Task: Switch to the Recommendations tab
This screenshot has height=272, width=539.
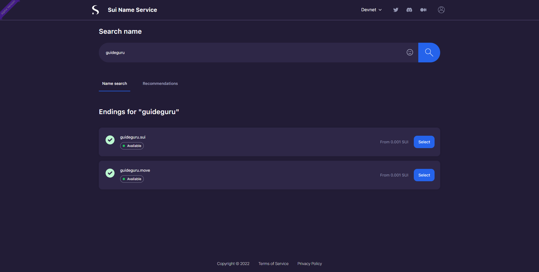Action: [160, 83]
